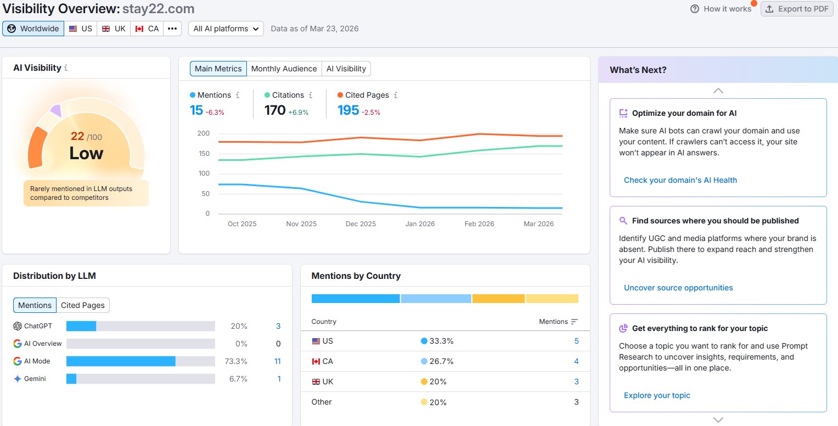This screenshot has height=426, width=838.
Task: Click the rank for your topic icon
Action: 623,328
